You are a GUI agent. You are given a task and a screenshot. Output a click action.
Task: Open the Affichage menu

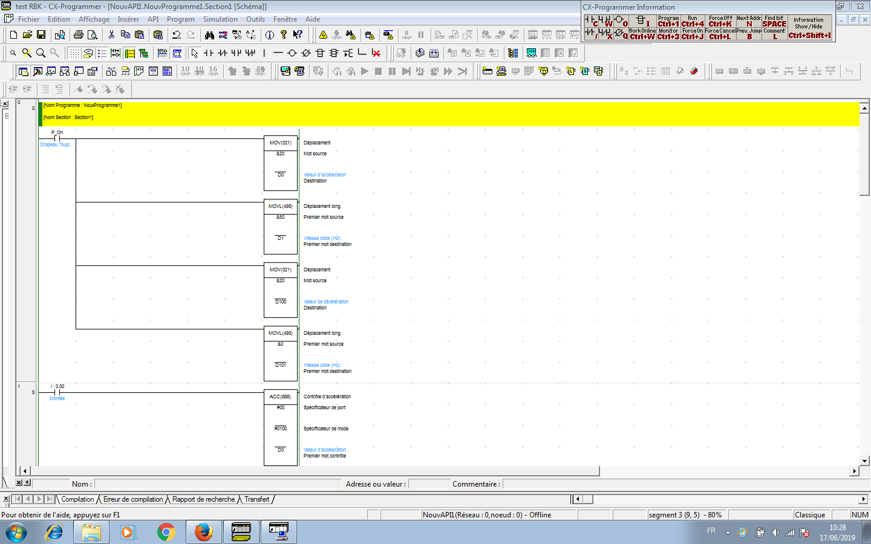tap(94, 19)
